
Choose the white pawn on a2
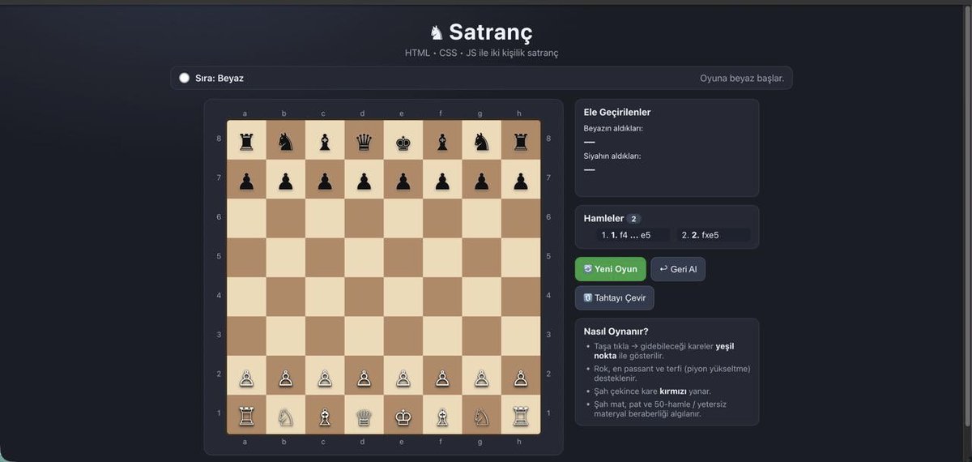pyautogui.click(x=246, y=378)
